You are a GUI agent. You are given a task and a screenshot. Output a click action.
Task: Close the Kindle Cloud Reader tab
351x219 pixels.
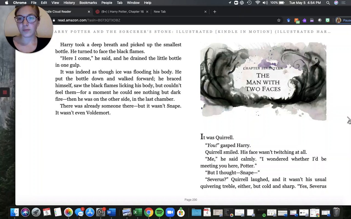89,12
